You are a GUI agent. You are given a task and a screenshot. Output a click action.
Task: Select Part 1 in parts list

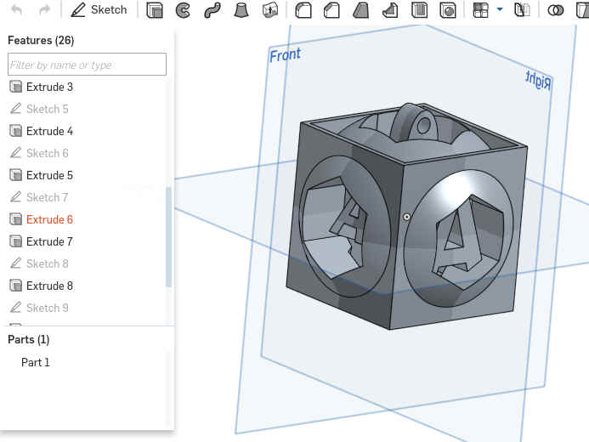click(36, 362)
